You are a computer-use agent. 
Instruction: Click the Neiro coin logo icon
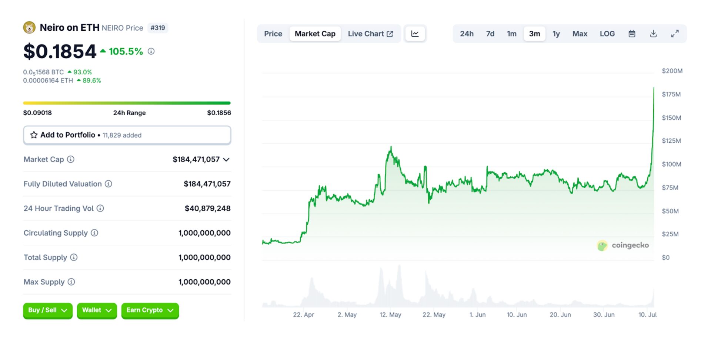(x=29, y=28)
